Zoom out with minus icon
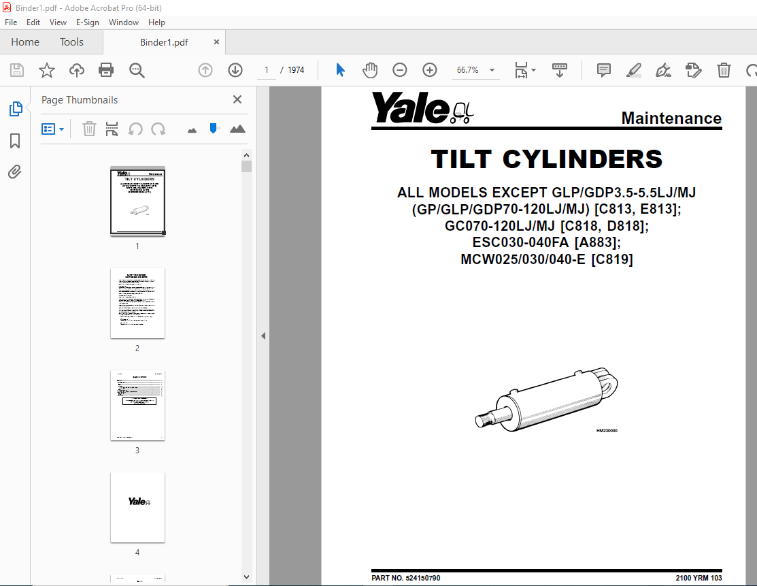Viewport: 757px width, 586px height. pos(400,70)
